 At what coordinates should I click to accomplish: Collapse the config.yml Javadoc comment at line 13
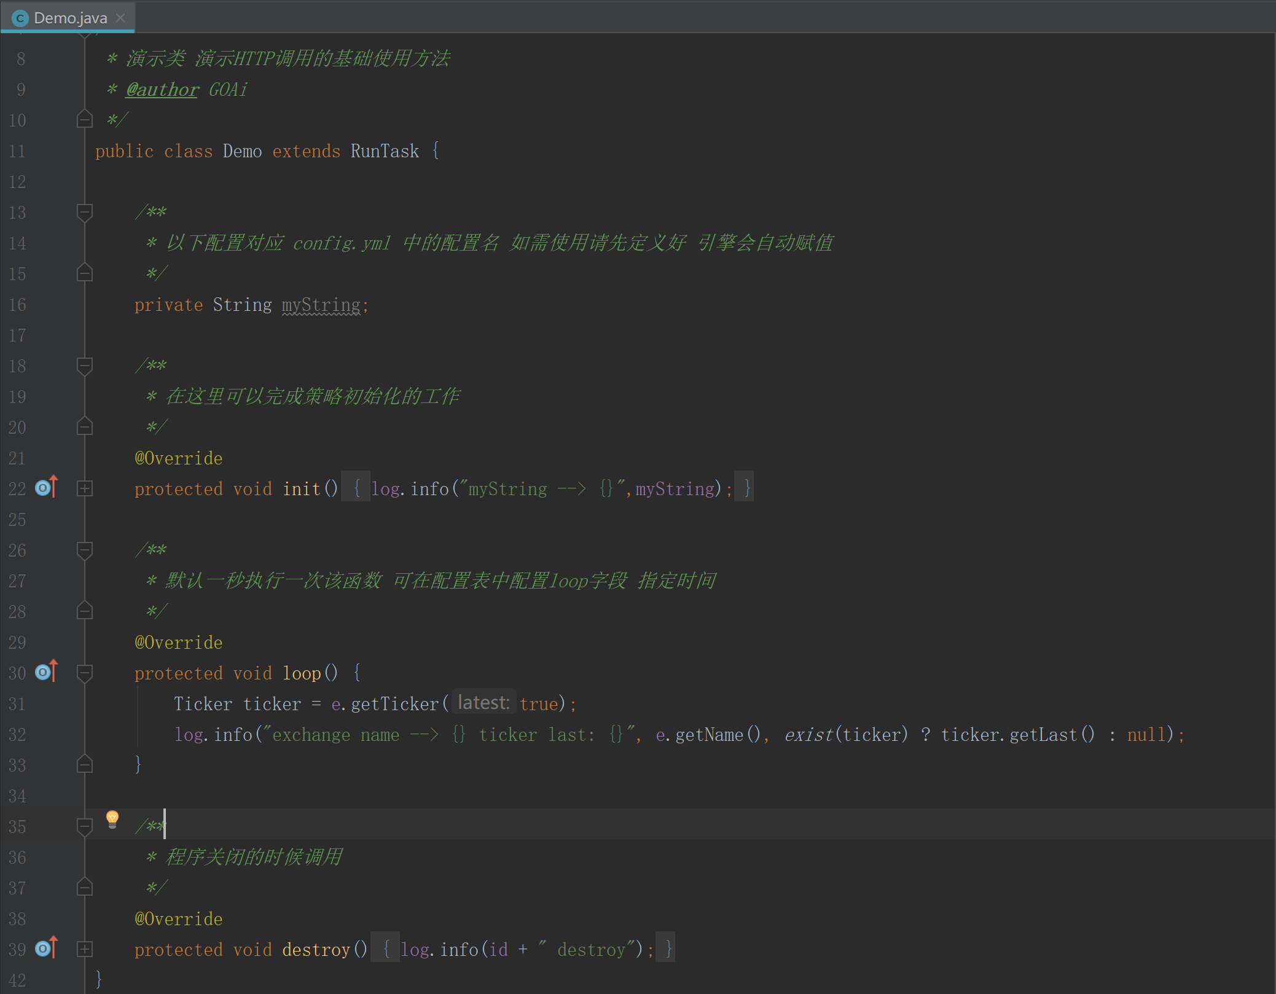click(85, 212)
